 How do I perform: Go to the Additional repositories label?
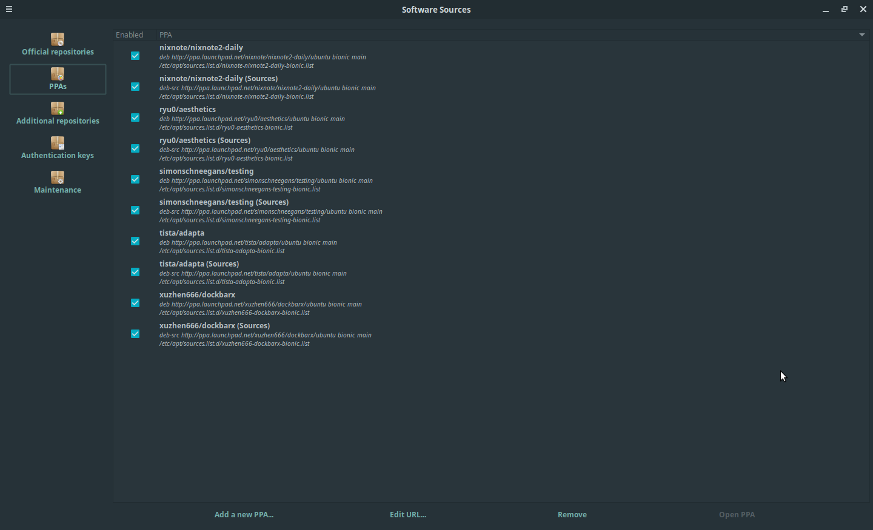(x=58, y=121)
